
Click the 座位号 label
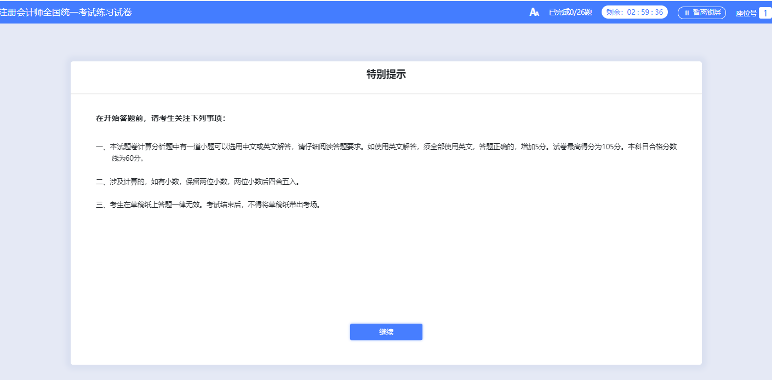pyautogui.click(x=746, y=13)
